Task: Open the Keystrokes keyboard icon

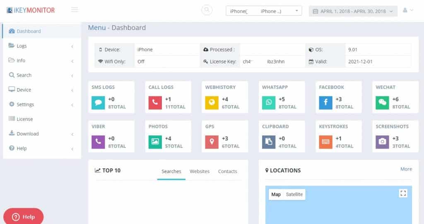Action: [x=325, y=142]
